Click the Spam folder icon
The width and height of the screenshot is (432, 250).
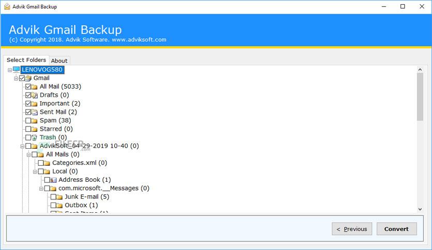pos(35,121)
